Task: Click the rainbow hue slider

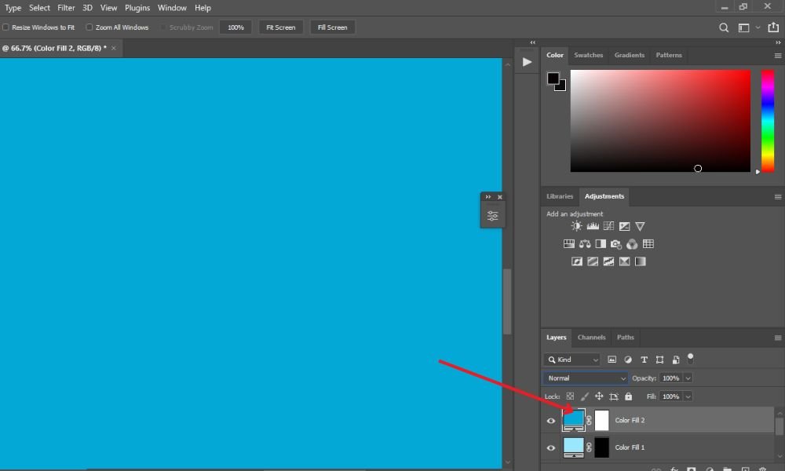Action: click(768, 121)
